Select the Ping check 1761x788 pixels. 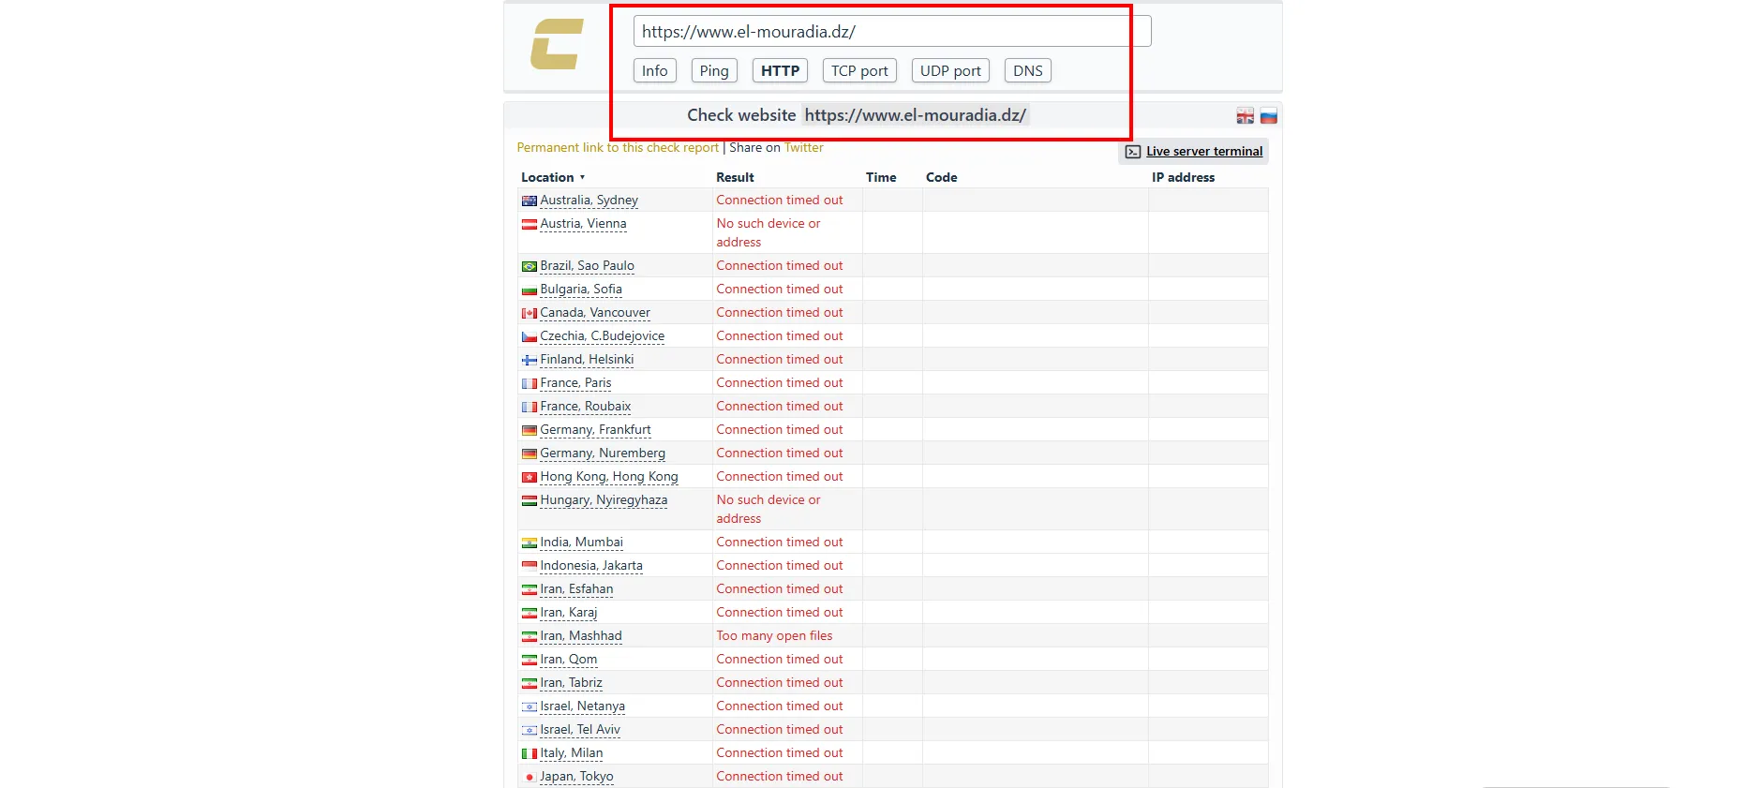click(714, 70)
